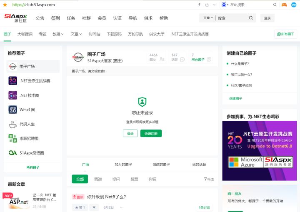Expand the 教程 dropdown menu
This screenshot has height=212, width=300.
click(x=58, y=34)
